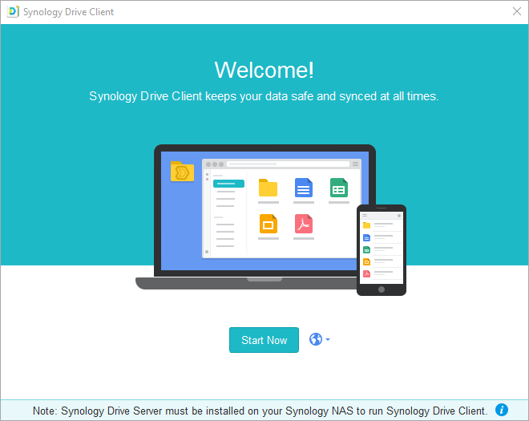Image resolution: width=529 pixels, height=421 pixels.
Task: Click the Synology Drive Server note text
Action: pos(260,410)
